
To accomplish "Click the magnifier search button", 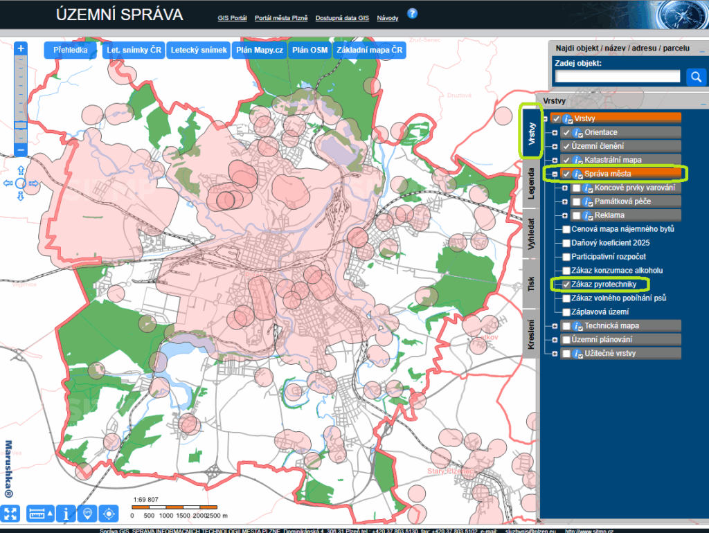I will click(695, 77).
